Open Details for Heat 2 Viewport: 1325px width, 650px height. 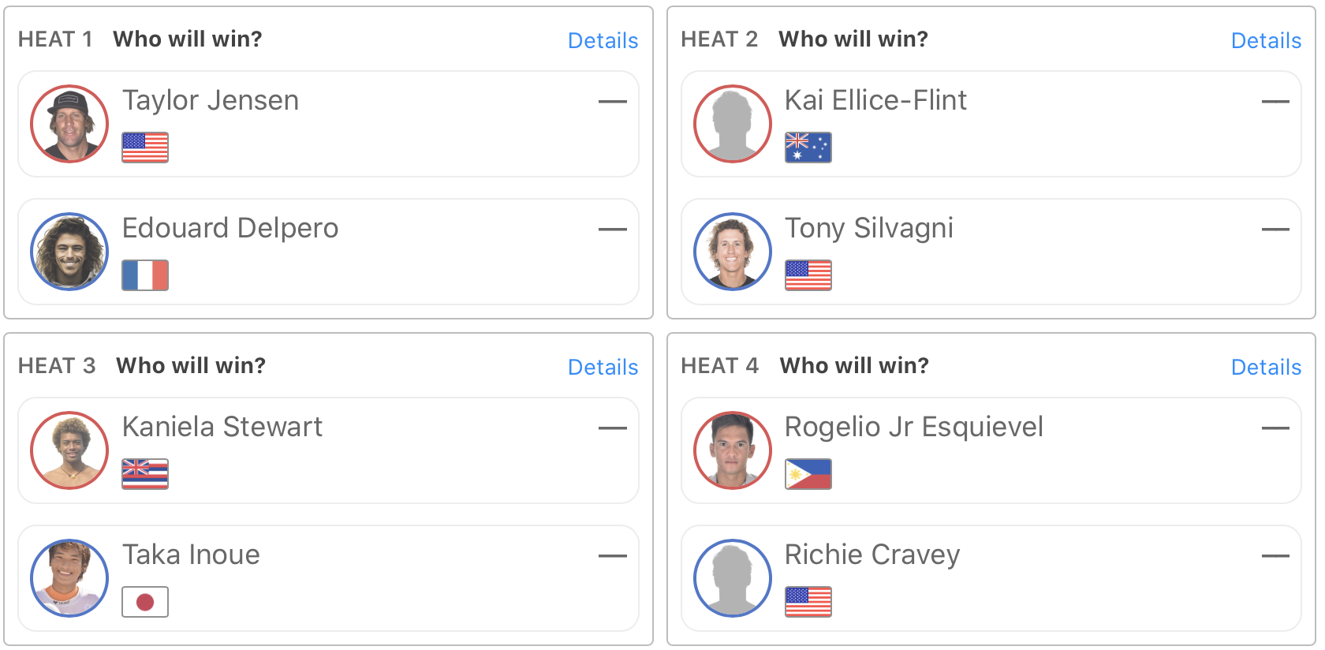point(1266,40)
